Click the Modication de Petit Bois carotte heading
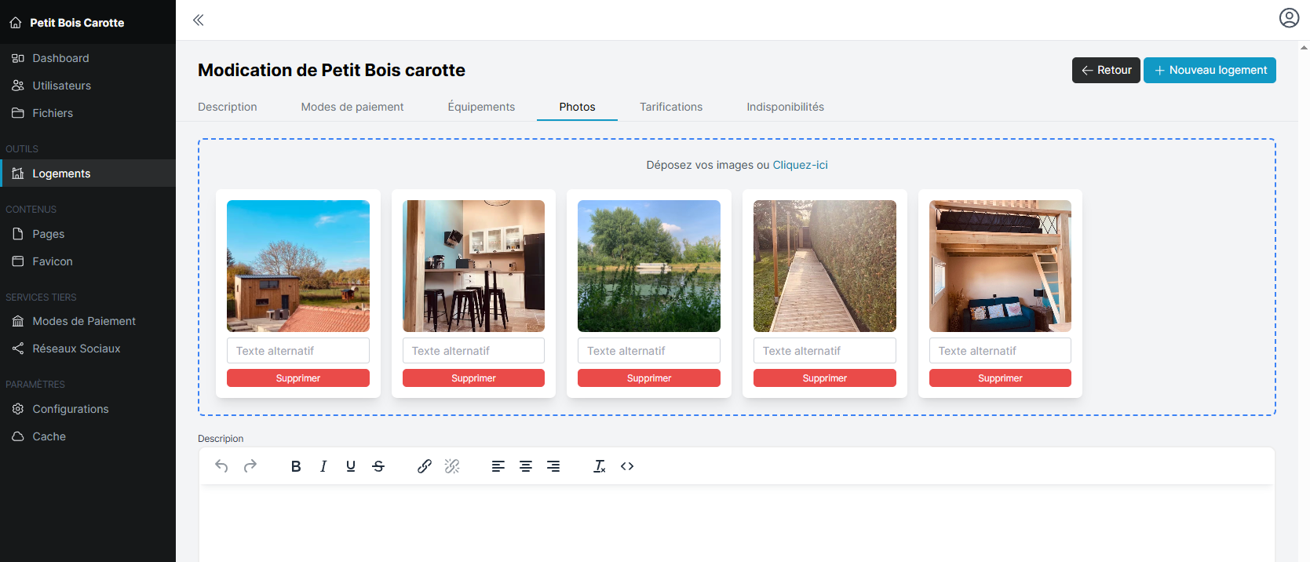Viewport: 1310px width, 562px height. pos(331,70)
